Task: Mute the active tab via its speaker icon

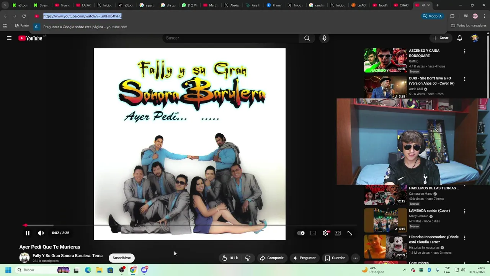Action: 423,5
